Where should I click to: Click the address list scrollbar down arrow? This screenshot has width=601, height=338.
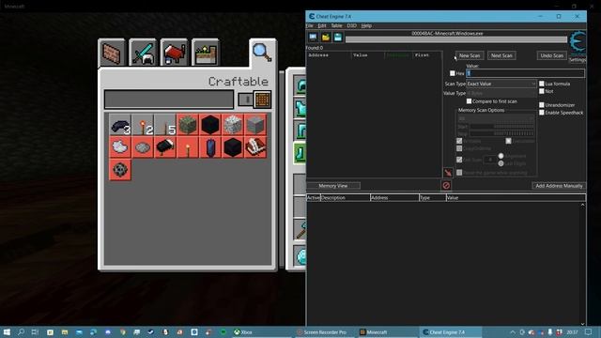tap(582, 324)
